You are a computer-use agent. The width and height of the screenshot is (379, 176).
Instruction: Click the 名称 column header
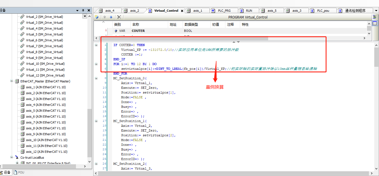pos(149,25)
